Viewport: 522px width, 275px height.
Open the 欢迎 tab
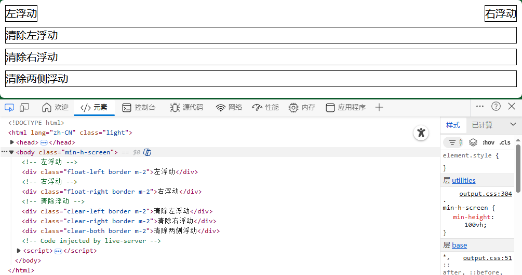click(x=55, y=108)
